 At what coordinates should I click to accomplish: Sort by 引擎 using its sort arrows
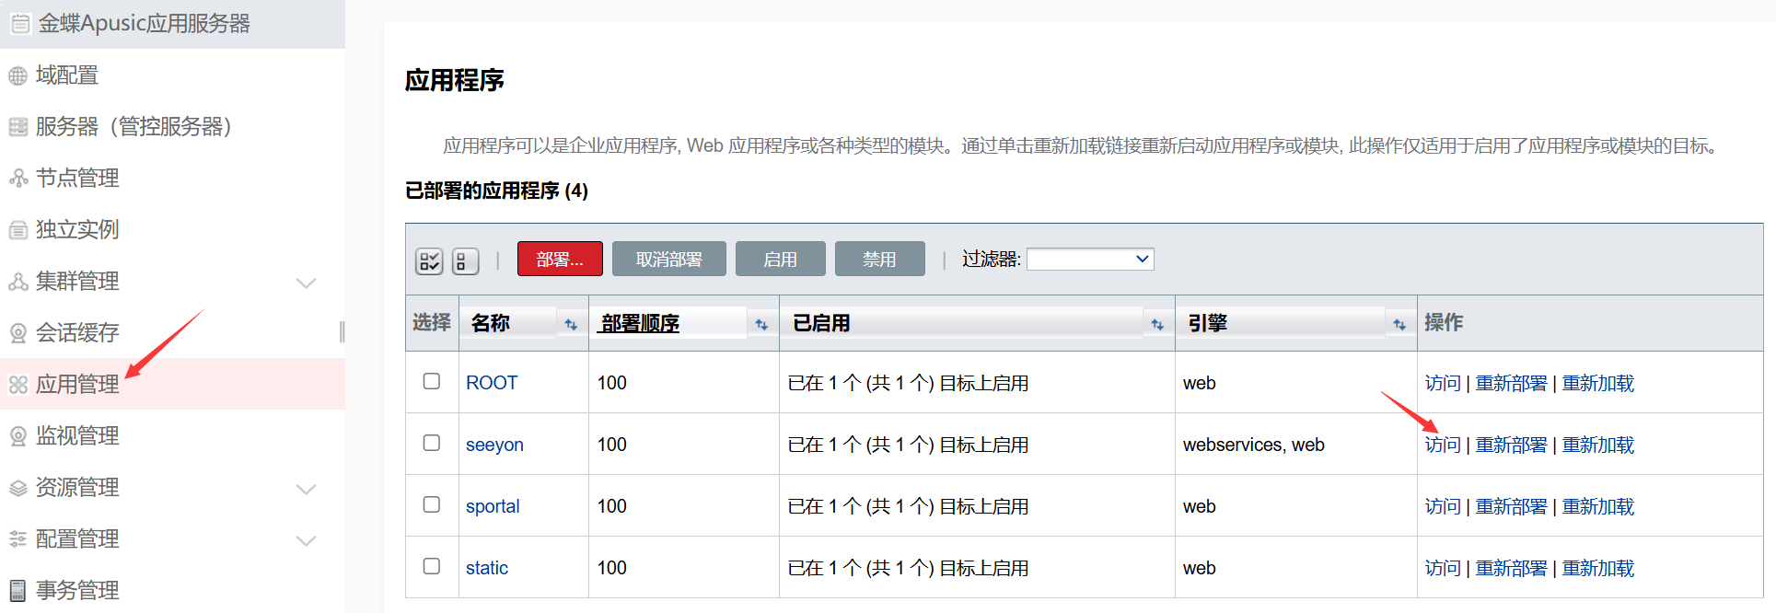[1399, 324]
